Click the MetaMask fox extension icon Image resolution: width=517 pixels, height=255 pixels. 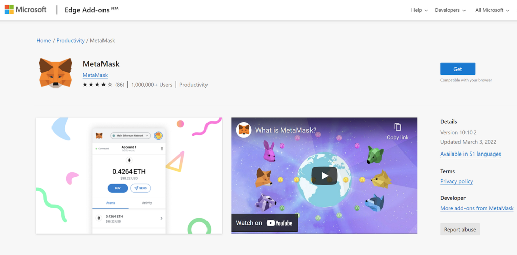tap(56, 73)
